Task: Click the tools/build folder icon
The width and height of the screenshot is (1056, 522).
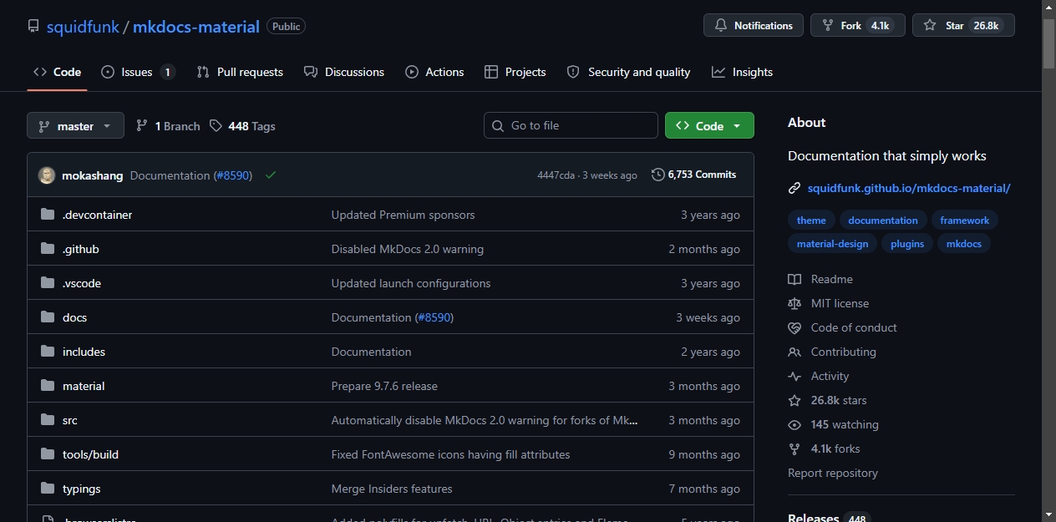Action: click(x=48, y=454)
